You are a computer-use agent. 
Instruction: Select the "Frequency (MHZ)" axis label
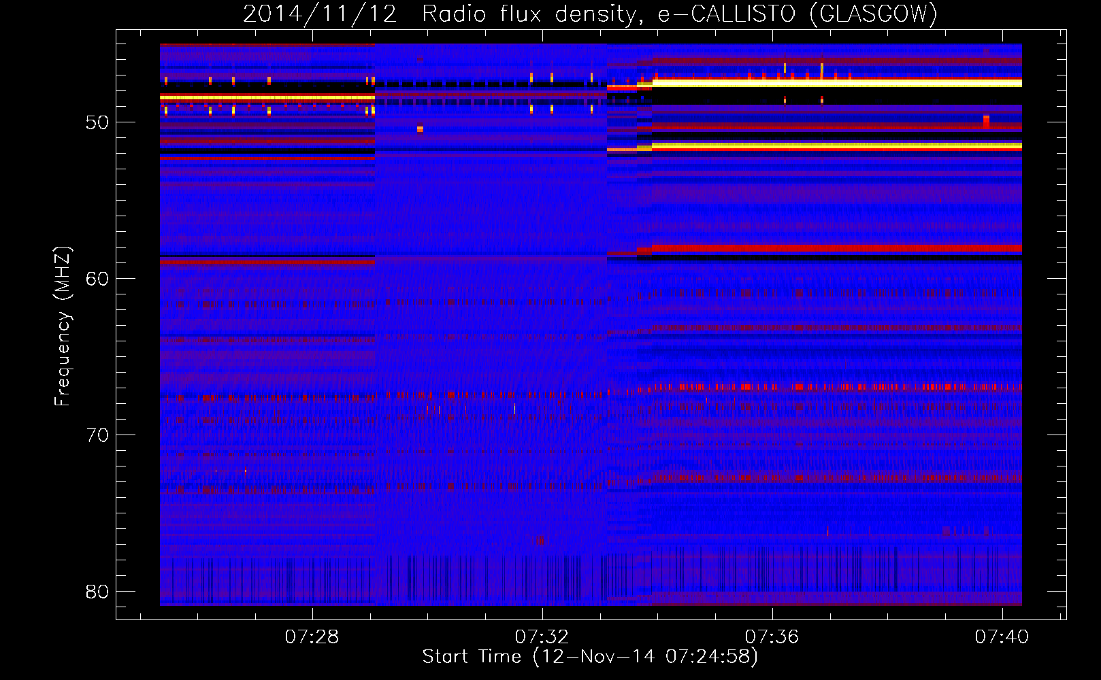point(63,326)
